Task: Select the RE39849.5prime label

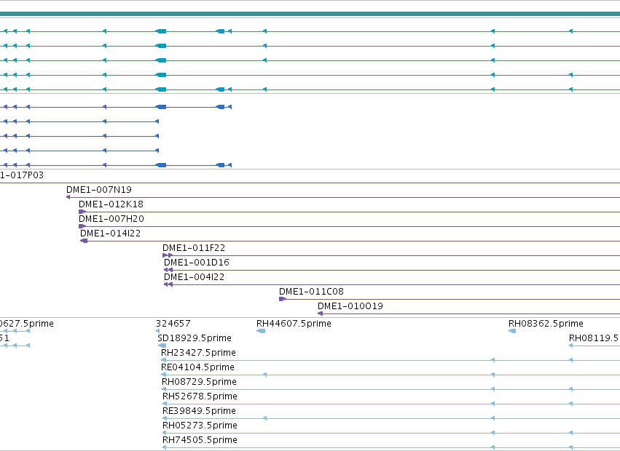Action: click(x=200, y=411)
